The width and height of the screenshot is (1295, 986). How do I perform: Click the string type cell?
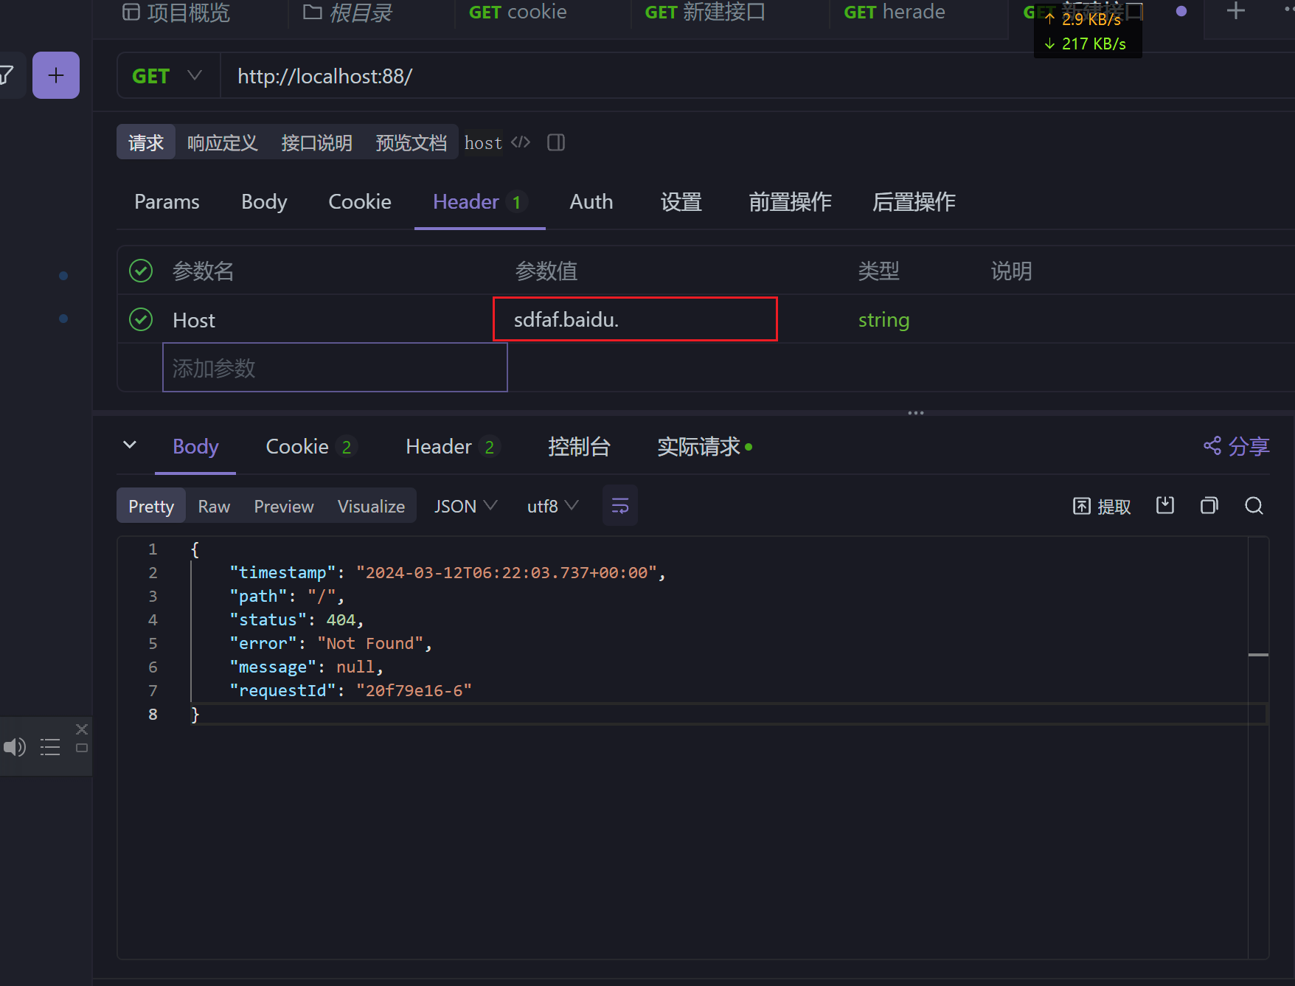tap(883, 319)
